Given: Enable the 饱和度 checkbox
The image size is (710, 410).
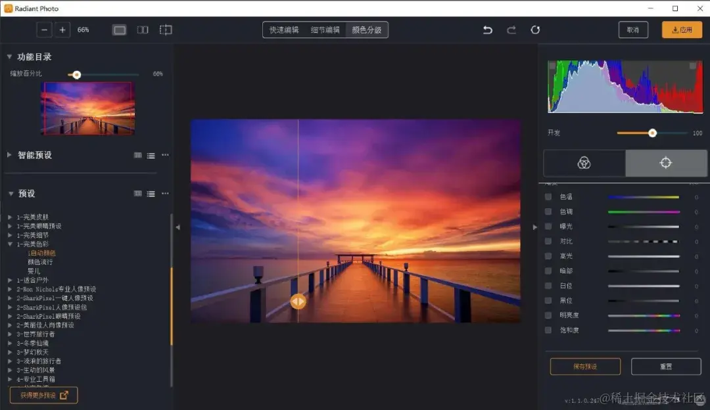Looking at the screenshot, I should pos(548,330).
